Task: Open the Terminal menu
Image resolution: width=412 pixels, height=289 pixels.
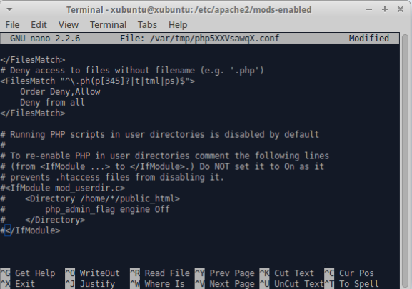Action: (108, 25)
